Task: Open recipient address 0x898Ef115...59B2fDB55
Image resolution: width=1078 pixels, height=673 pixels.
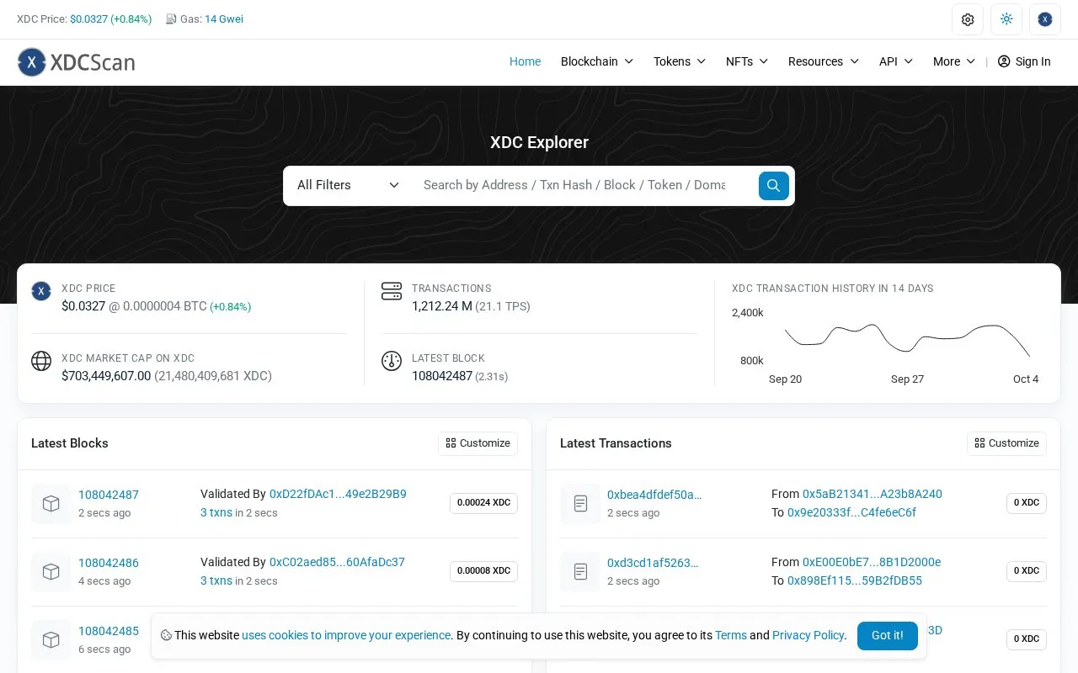Action: 855,580
